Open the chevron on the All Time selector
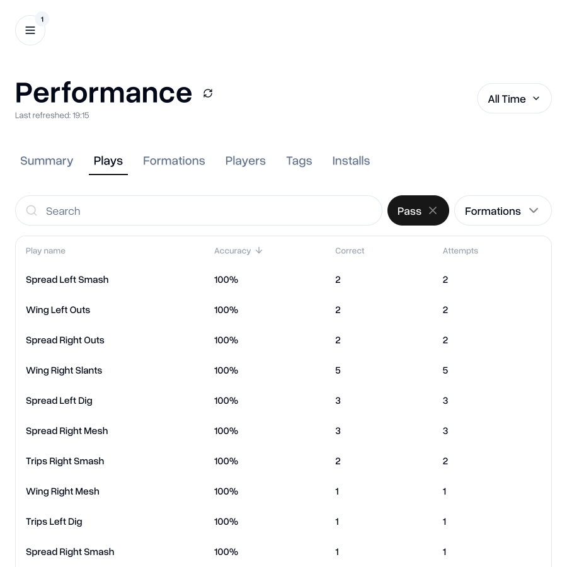The height and width of the screenshot is (567, 567). (x=536, y=98)
